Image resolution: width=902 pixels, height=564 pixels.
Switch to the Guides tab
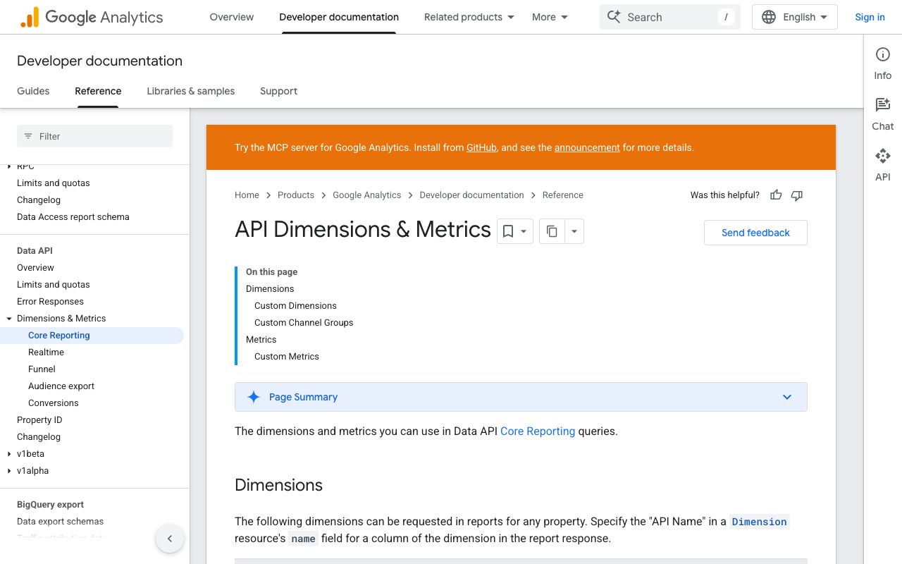click(x=33, y=91)
